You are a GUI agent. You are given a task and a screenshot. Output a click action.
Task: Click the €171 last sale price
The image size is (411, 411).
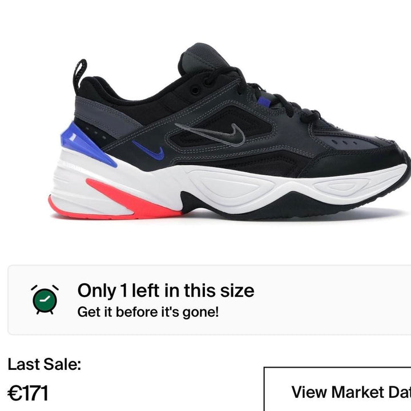click(x=28, y=393)
